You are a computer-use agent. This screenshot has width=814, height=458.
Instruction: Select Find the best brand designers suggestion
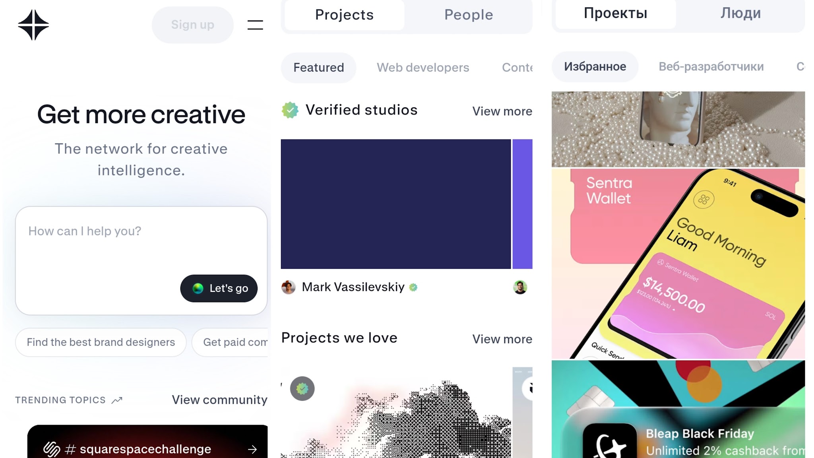(101, 342)
